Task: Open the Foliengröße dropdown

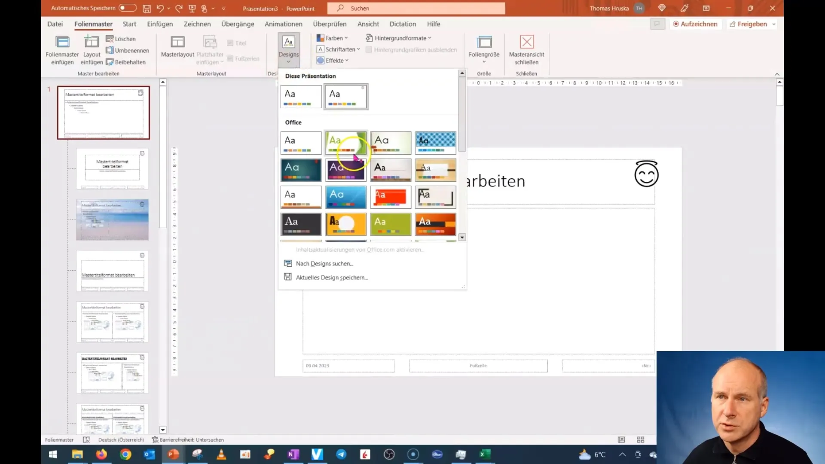Action: pos(484,50)
